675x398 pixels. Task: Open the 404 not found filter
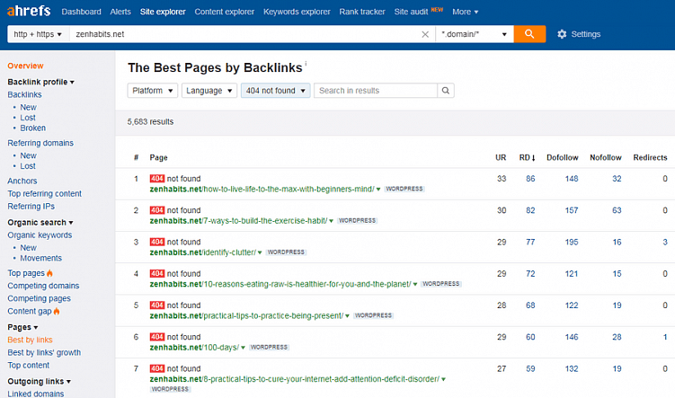tap(276, 91)
